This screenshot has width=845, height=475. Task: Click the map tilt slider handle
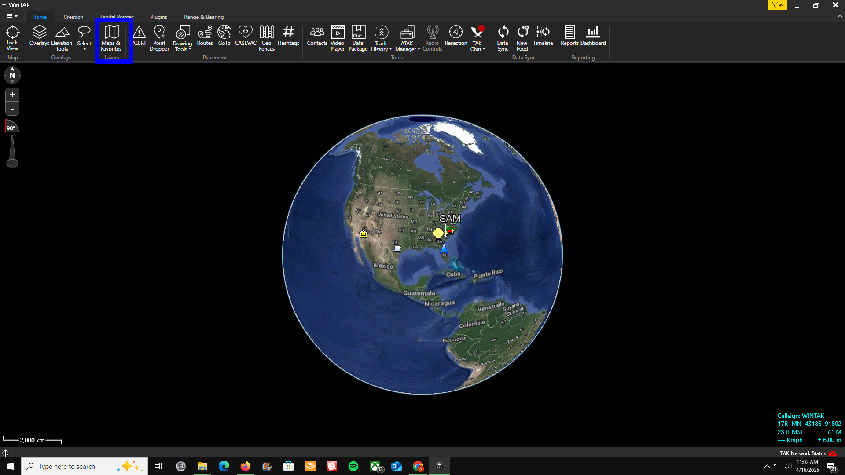pyautogui.click(x=12, y=163)
